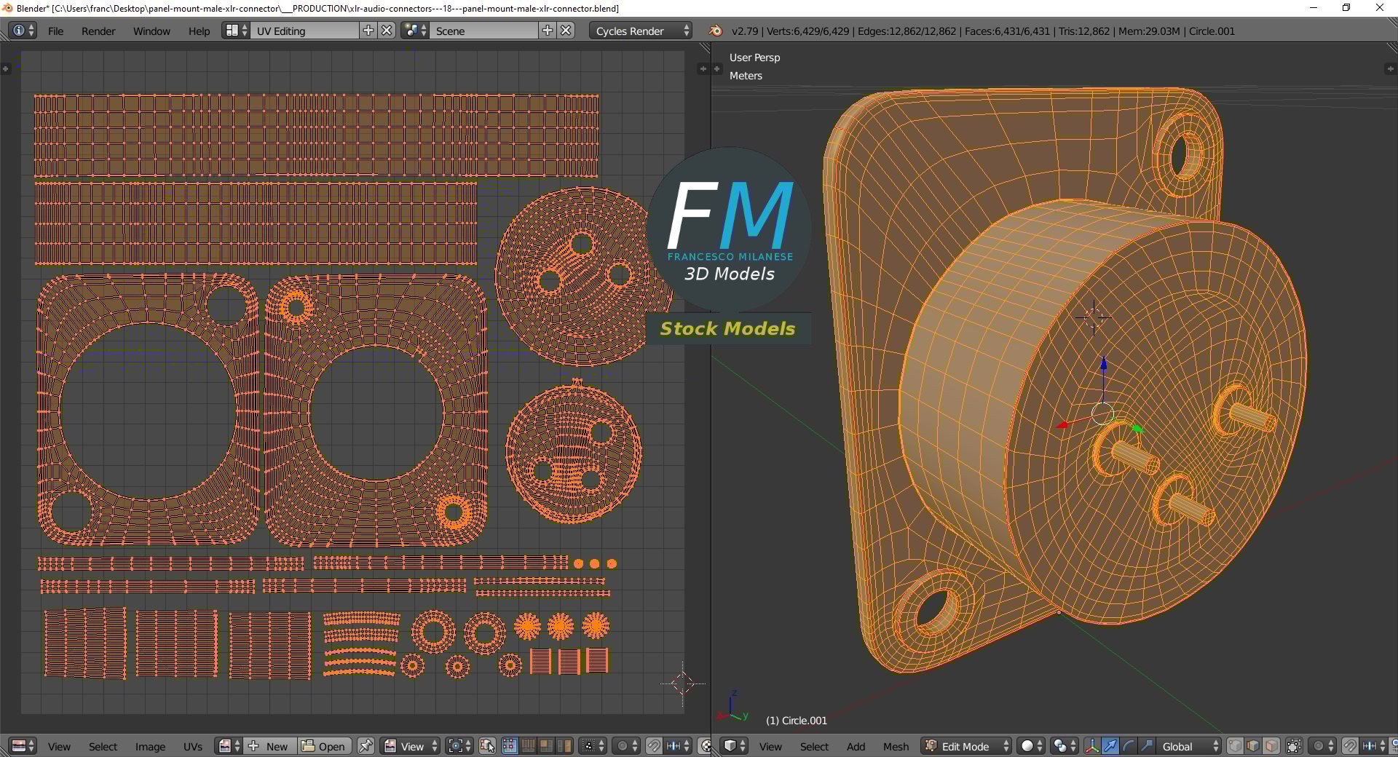Screen dimensions: 1398x757
Task: Toggle the 3D manipulator axes widget
Action: [1091, 746]
